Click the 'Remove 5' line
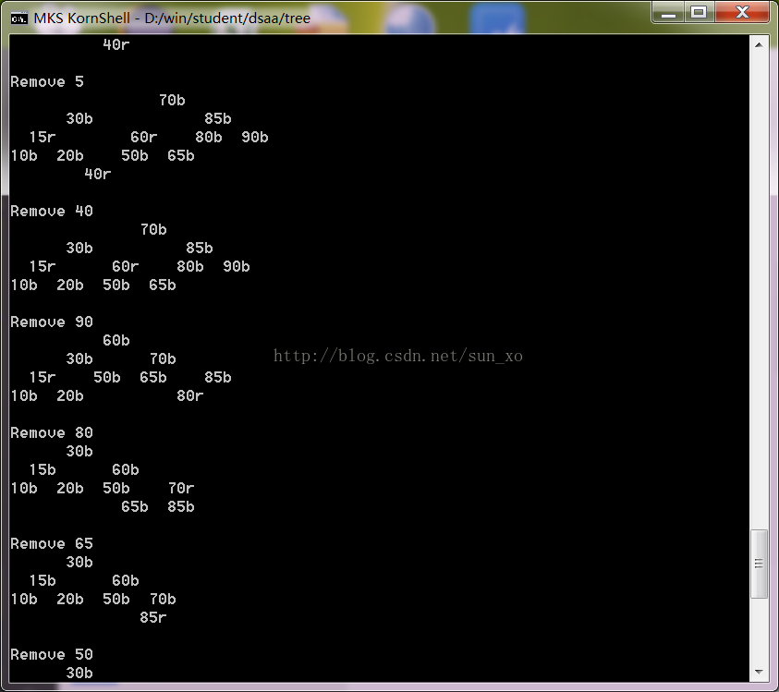 coord(47,82)
